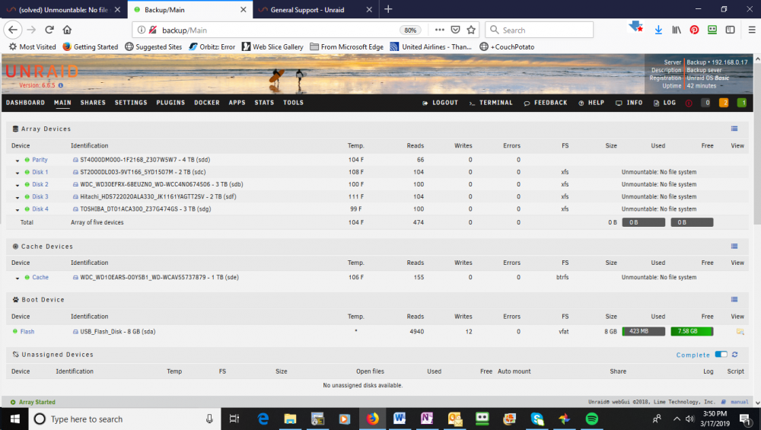The width and height of the screenshot is (761, 430).
Task: Open the Cache device link
Action: (40, 277)
